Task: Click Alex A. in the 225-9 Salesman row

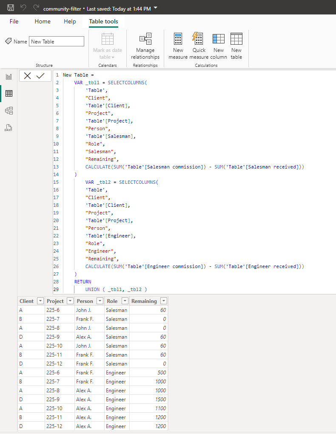Action: pyautogui.click(x=84, y=337)
